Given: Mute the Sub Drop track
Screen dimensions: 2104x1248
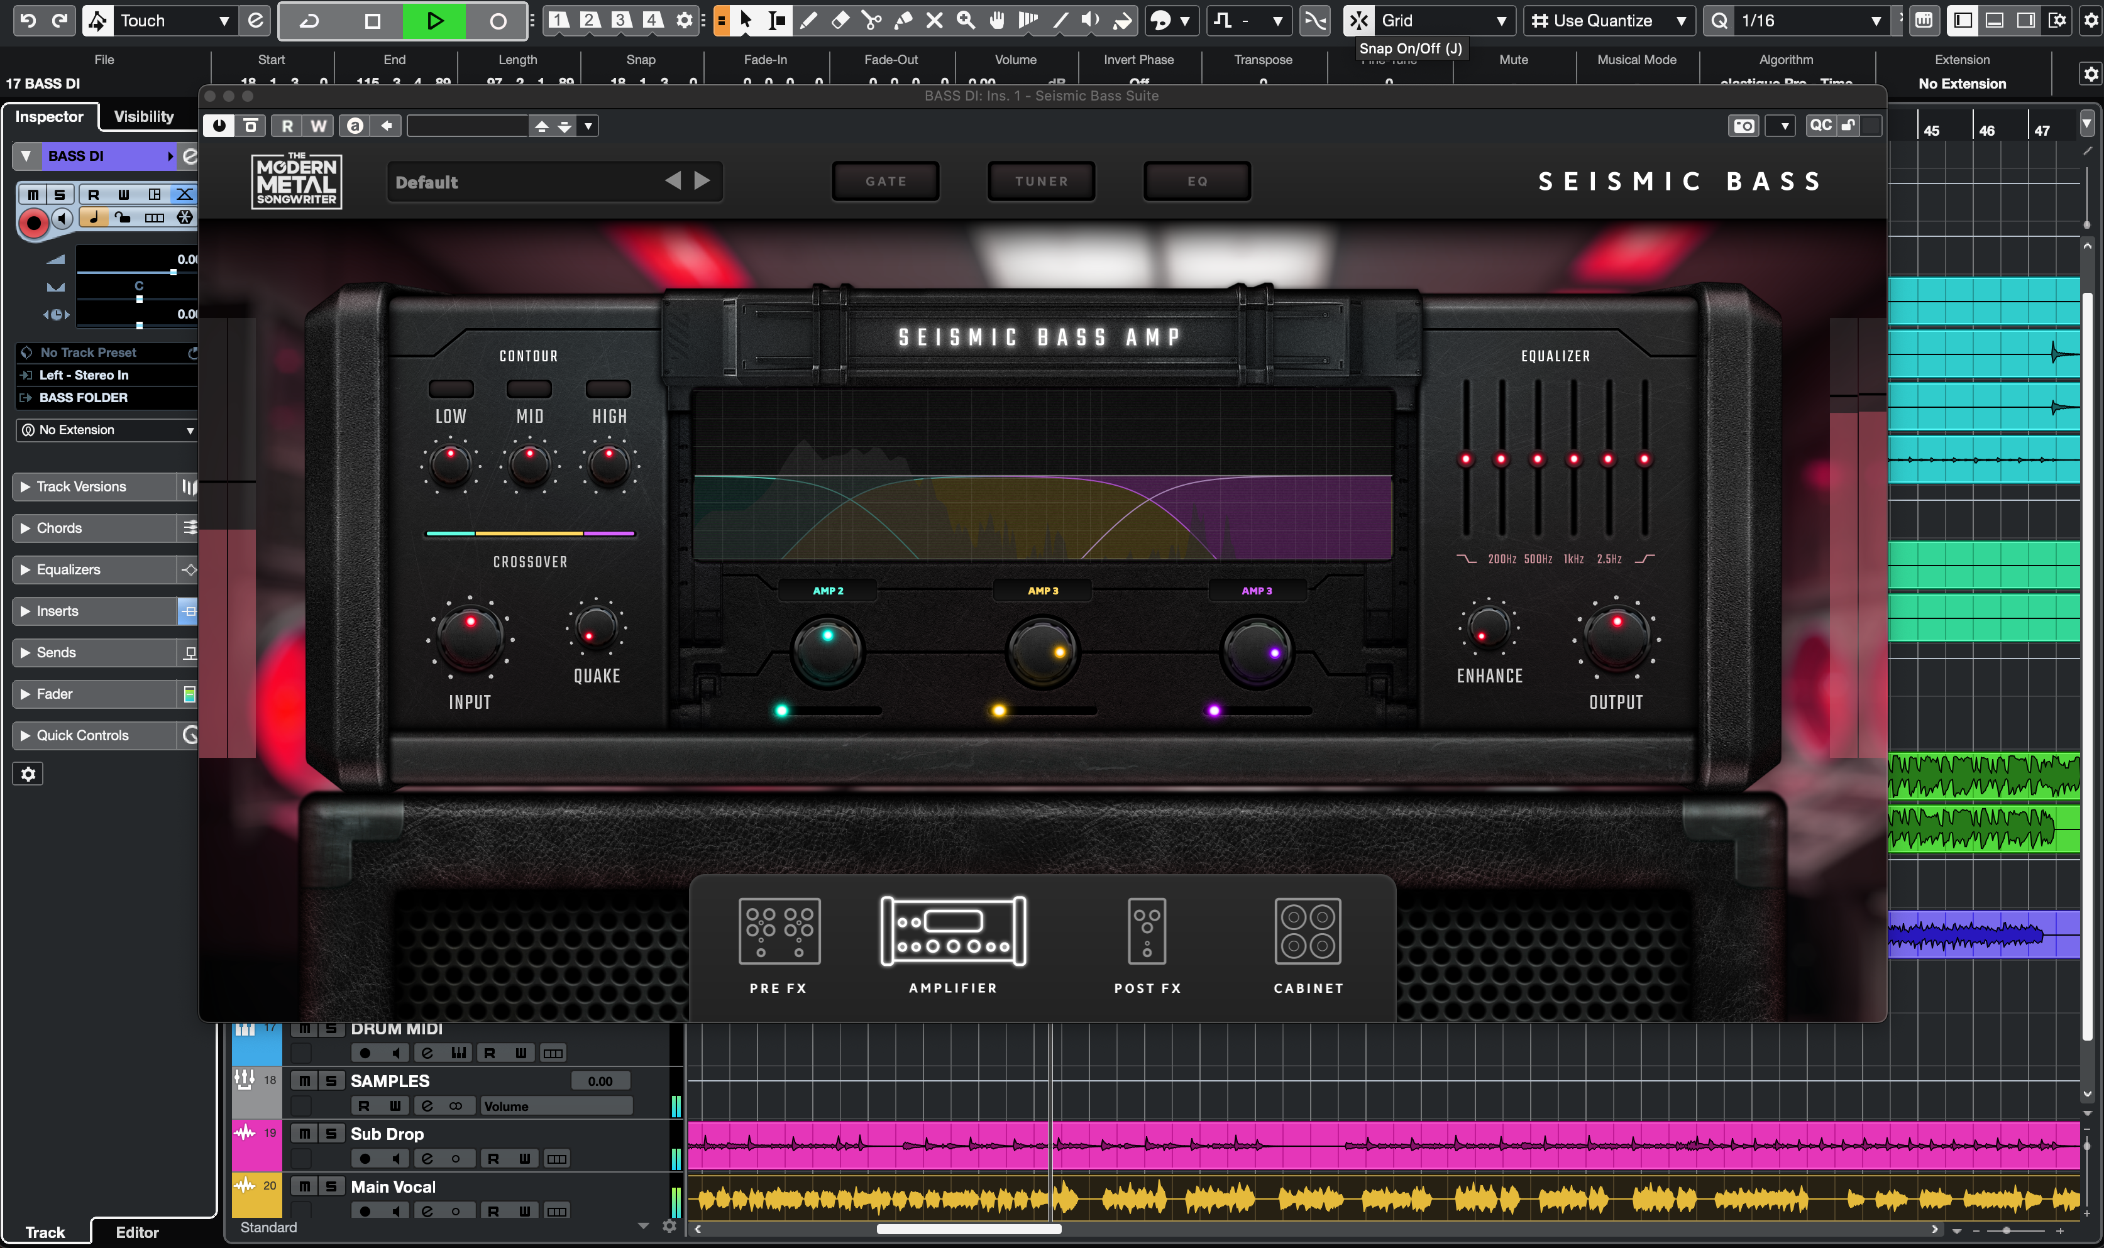Looking at the screenshot, I should point(304,1134).
